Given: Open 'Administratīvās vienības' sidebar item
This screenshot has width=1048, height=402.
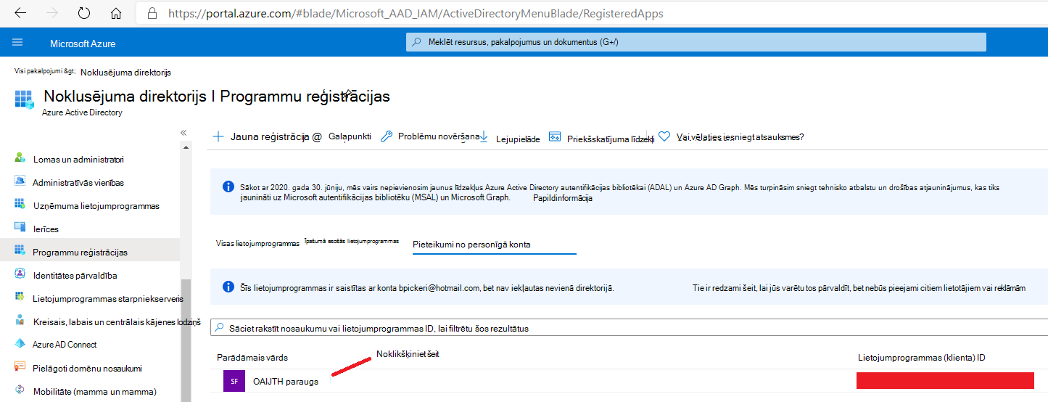Looking at the screenshot, I should pyautogui.click(x=78, y=182).
